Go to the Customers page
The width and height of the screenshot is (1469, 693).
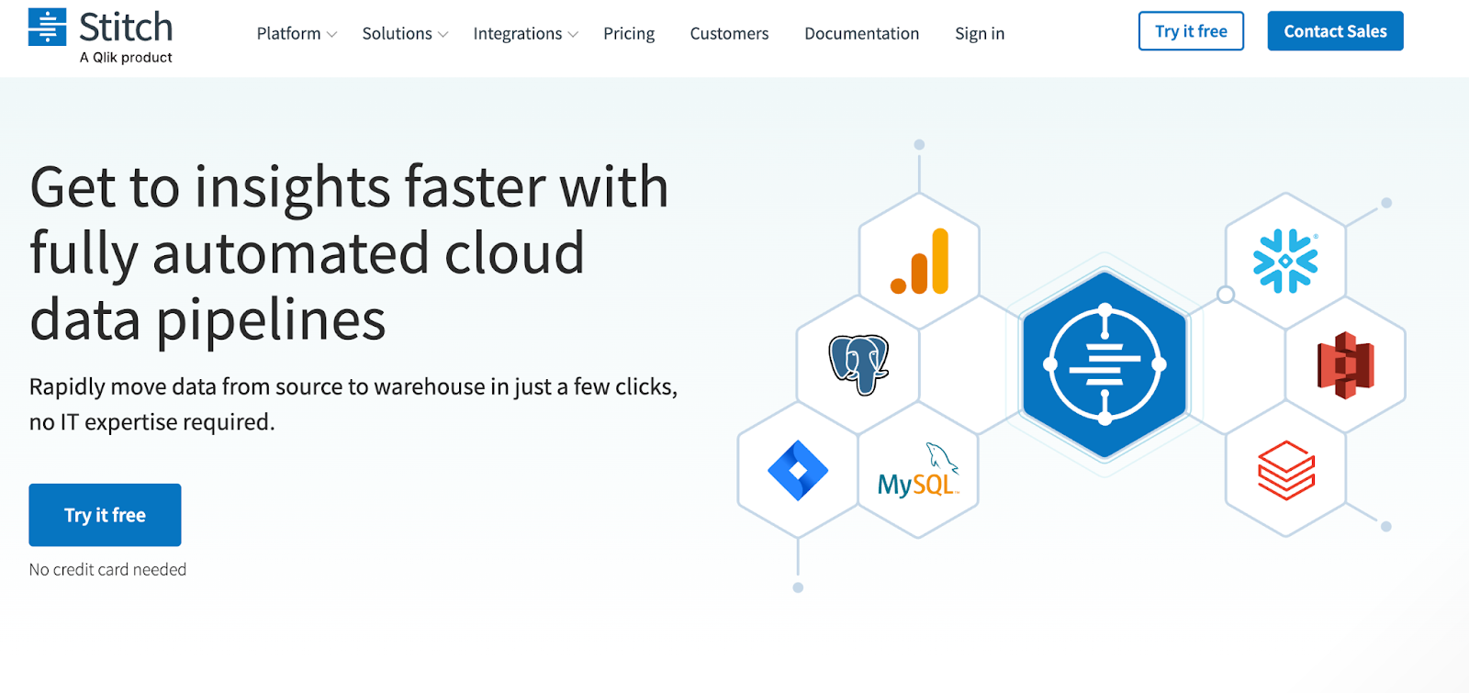tap(729, 34)
